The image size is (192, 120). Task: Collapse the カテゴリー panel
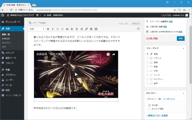pos(183,93)
